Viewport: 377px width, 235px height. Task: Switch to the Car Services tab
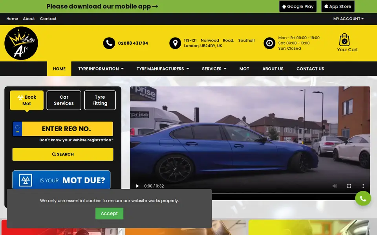pyautogui.click(x=64, y=100)
